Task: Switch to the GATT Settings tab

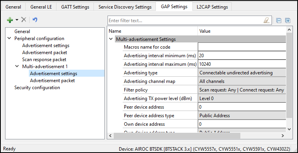Action: [75, 7]
